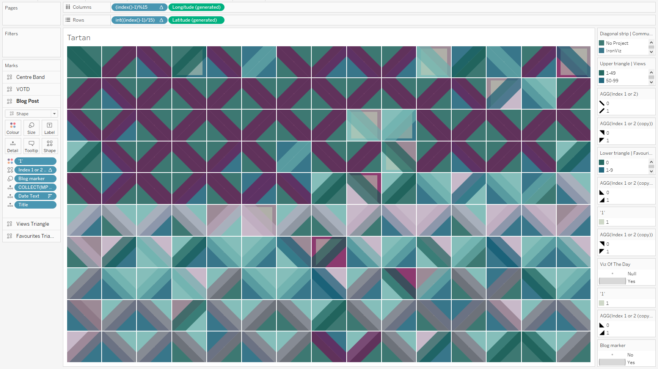
Task: Select backslash shape 0 in AGG(Index 1 or 2) legend
Action: (x=602, y=103)
